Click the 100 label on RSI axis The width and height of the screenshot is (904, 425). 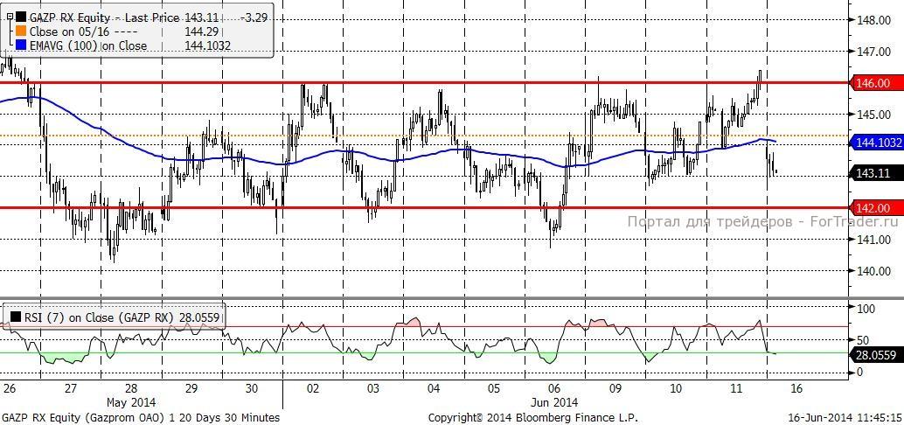tap(867, 309)
